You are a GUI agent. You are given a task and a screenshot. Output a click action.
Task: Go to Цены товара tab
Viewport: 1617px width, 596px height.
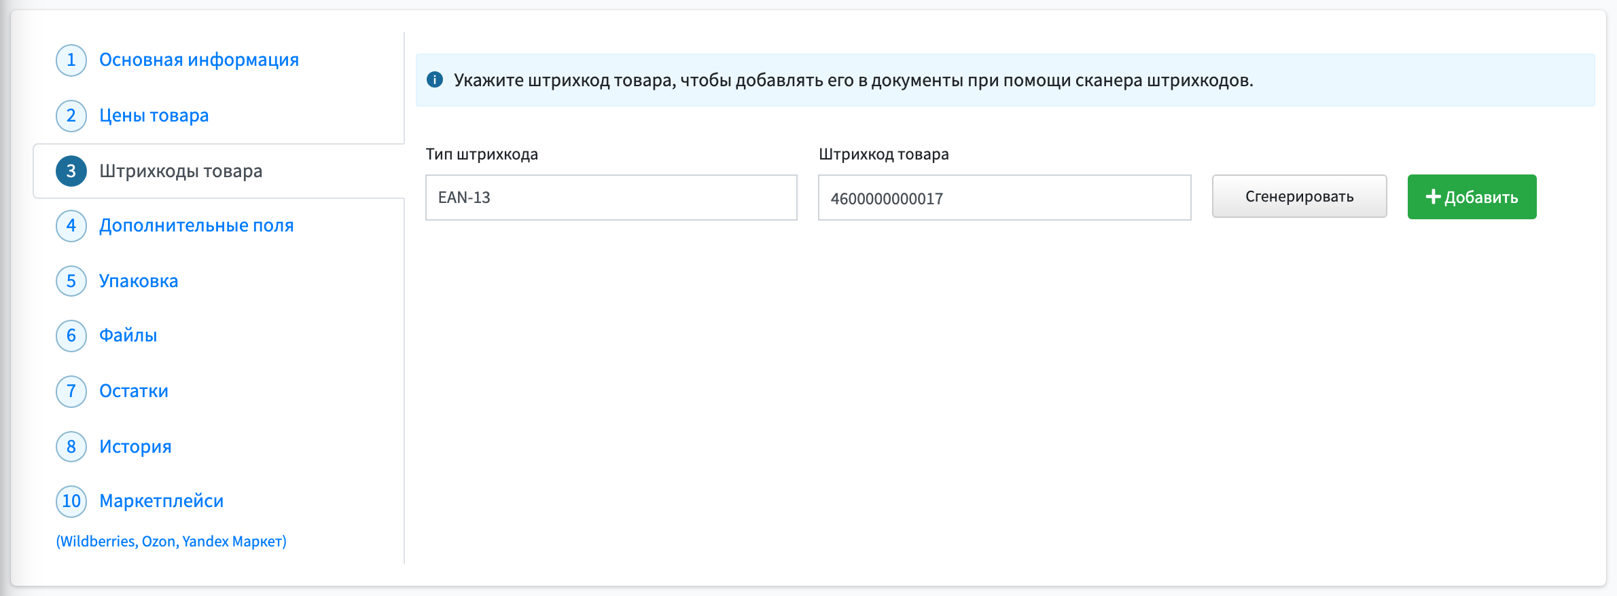coord(154,115)
